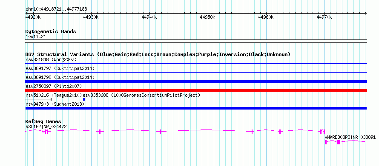Open the esv3353688 1000GenomesConsortiumPilotProject label
This screenshot has width=379, height=166.
click(142, 95)
